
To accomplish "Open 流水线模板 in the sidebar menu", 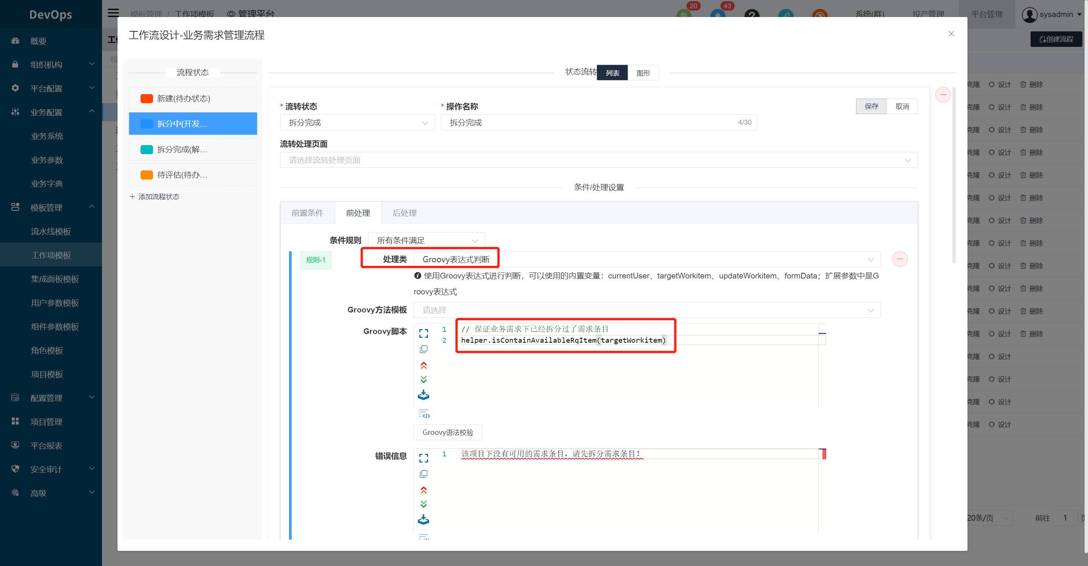I will (51, 231).
